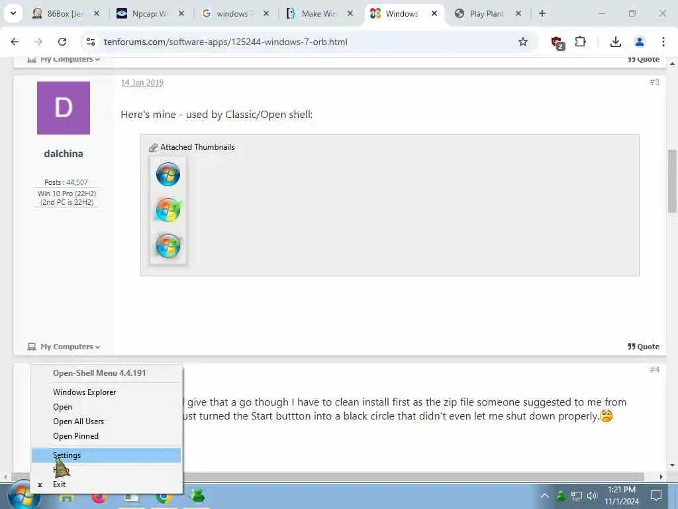Open the third orb thumbnail
The image size is (678, 509).
(x=168, y=245)
